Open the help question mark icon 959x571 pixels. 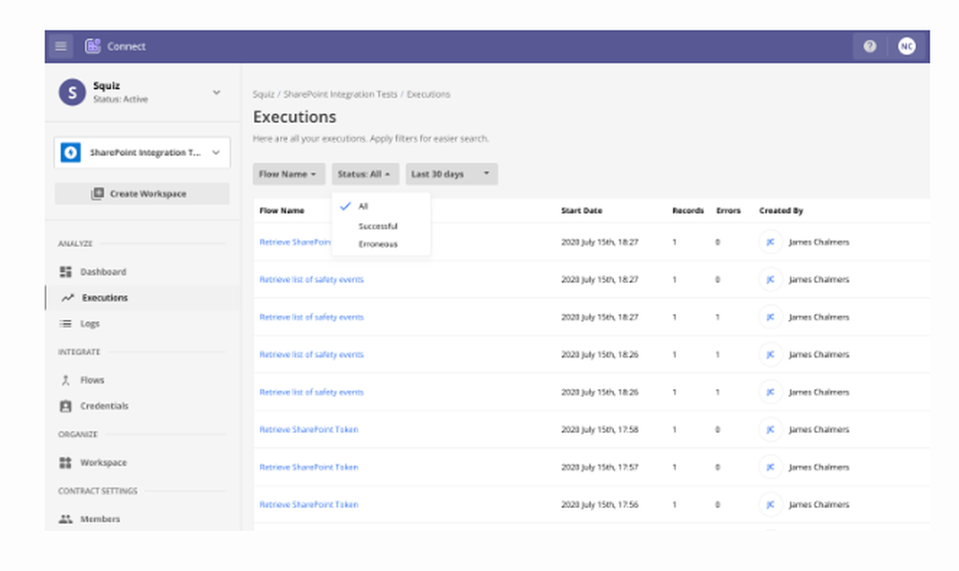pos(870,46)
